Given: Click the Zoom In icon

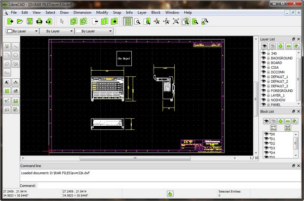Looking at the screenshot, I should pyautogui.click(x=157, y=21).
